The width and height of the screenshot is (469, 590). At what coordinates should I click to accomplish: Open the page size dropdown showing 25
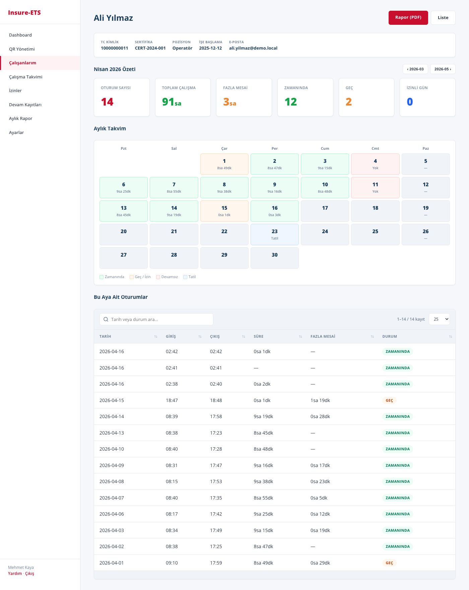(x=439, y=319)
